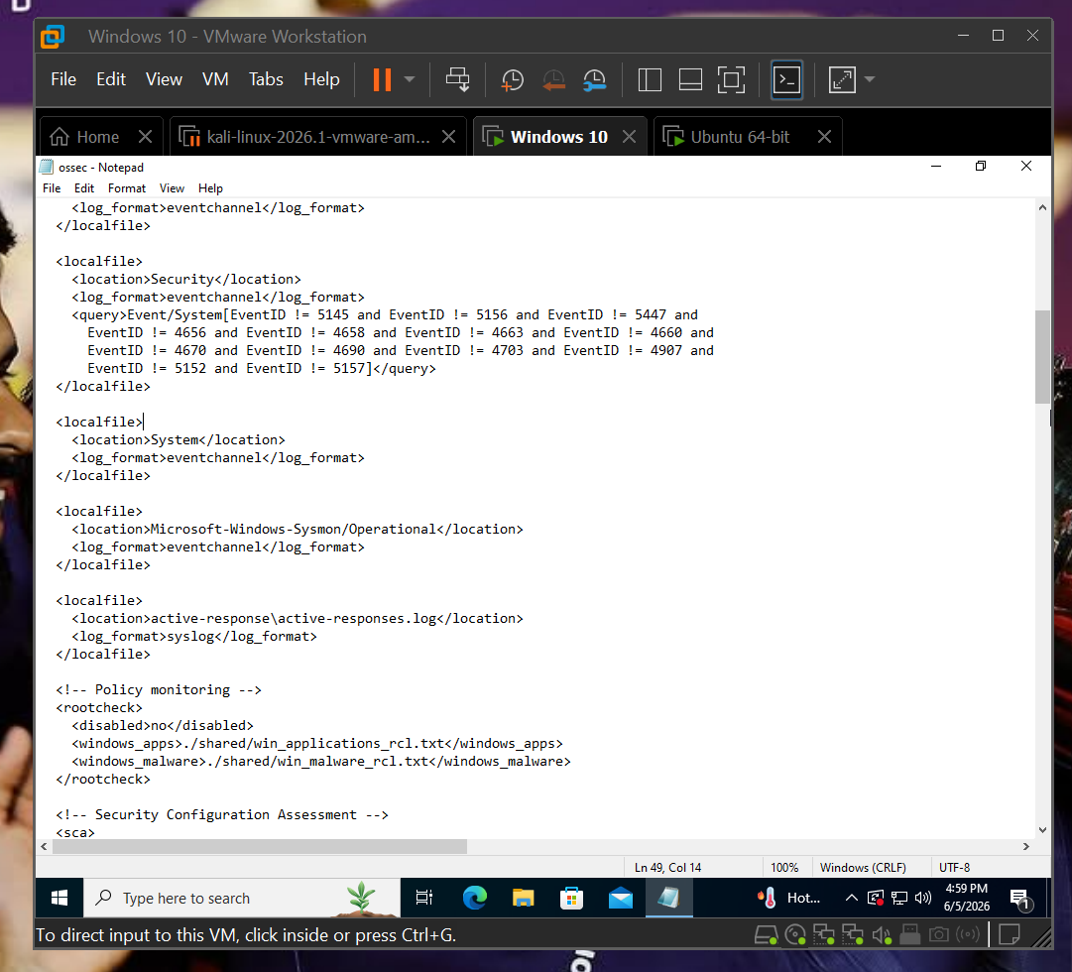The height and width of the screenshot is (972, 1072).
Task: Open the network status tray icon
Action: pyautogui.click(x=899, y=898)
